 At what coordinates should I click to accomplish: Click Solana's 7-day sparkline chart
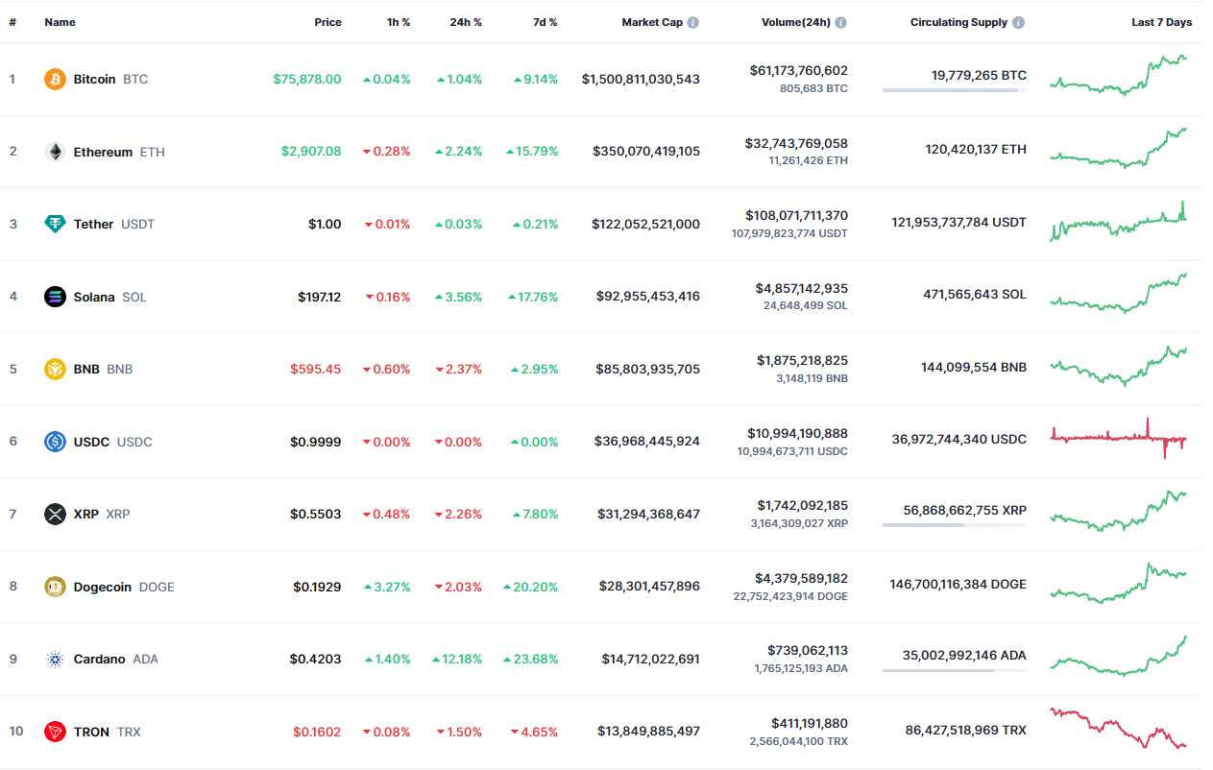pyautogui.click(x=1118, y=293)
